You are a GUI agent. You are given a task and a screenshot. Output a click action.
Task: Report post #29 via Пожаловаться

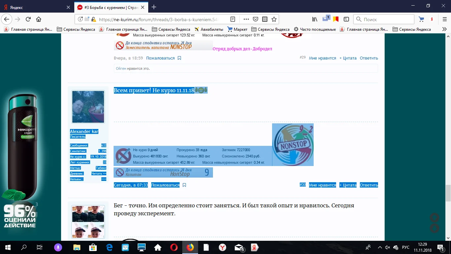tap(160, 58)
